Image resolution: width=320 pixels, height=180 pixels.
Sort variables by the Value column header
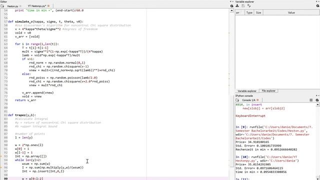point(291,12)
